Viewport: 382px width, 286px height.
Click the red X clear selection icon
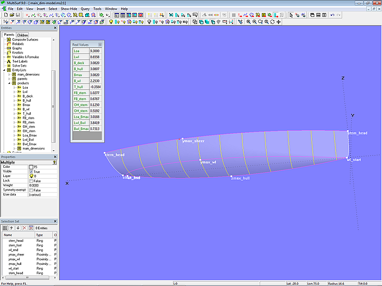pyautogui.click(x=24, y=228)
